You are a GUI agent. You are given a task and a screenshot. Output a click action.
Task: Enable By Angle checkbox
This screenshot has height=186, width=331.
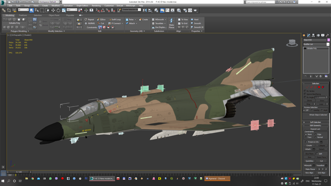tap(305, 97)
